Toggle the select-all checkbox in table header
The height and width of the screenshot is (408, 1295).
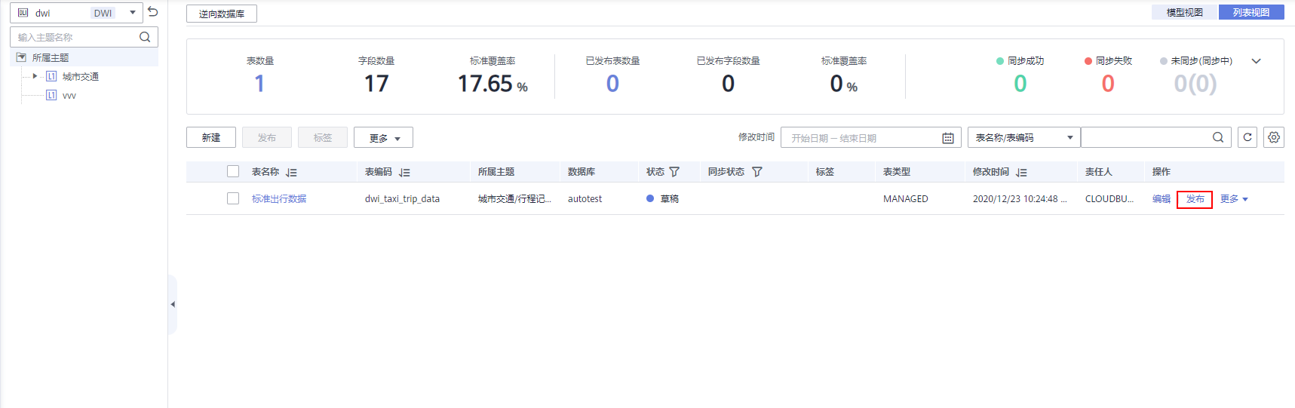pos(233,171)
